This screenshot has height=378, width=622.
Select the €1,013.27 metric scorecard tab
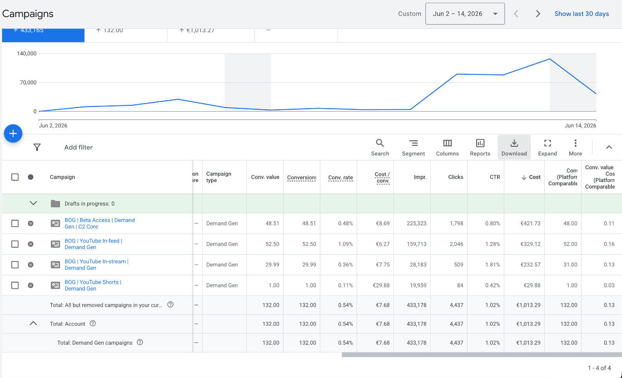click(211, 35)
